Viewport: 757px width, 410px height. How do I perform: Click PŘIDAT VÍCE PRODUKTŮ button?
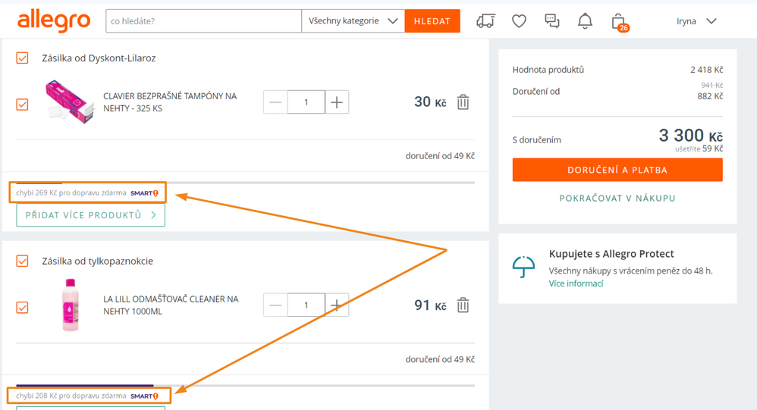coord(91,215)
